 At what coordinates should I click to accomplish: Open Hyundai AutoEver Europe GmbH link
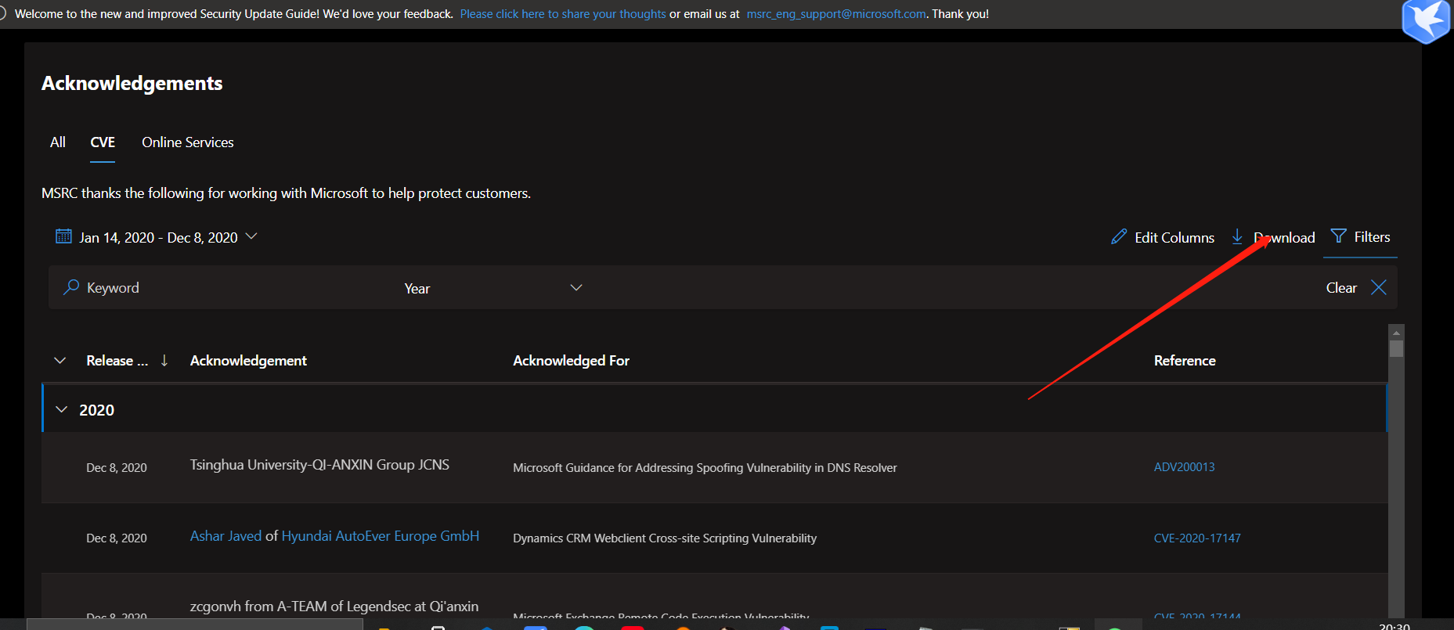pos(380,536)
